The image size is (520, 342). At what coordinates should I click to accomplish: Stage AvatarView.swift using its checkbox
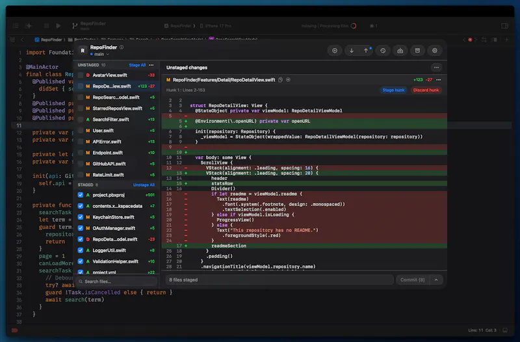81,75
